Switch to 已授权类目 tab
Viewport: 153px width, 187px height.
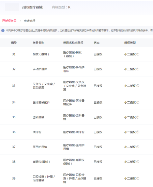pos(9,21)
